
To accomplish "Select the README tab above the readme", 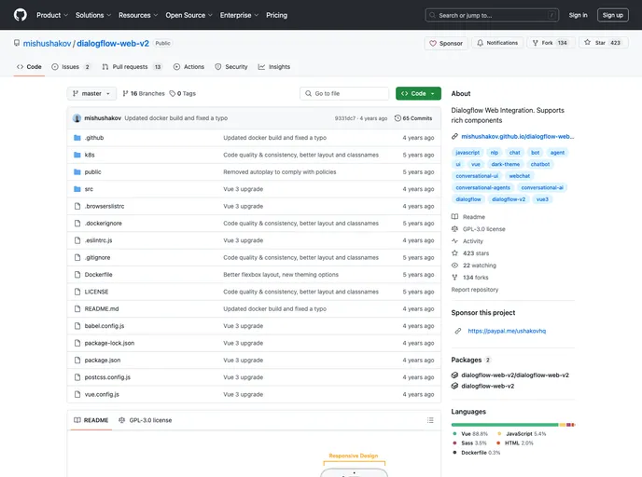I will pyautogui.click(x=91, y=420).
